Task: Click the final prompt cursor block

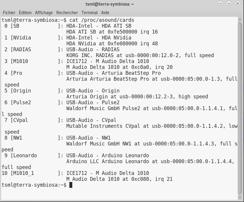Action: 71,185
